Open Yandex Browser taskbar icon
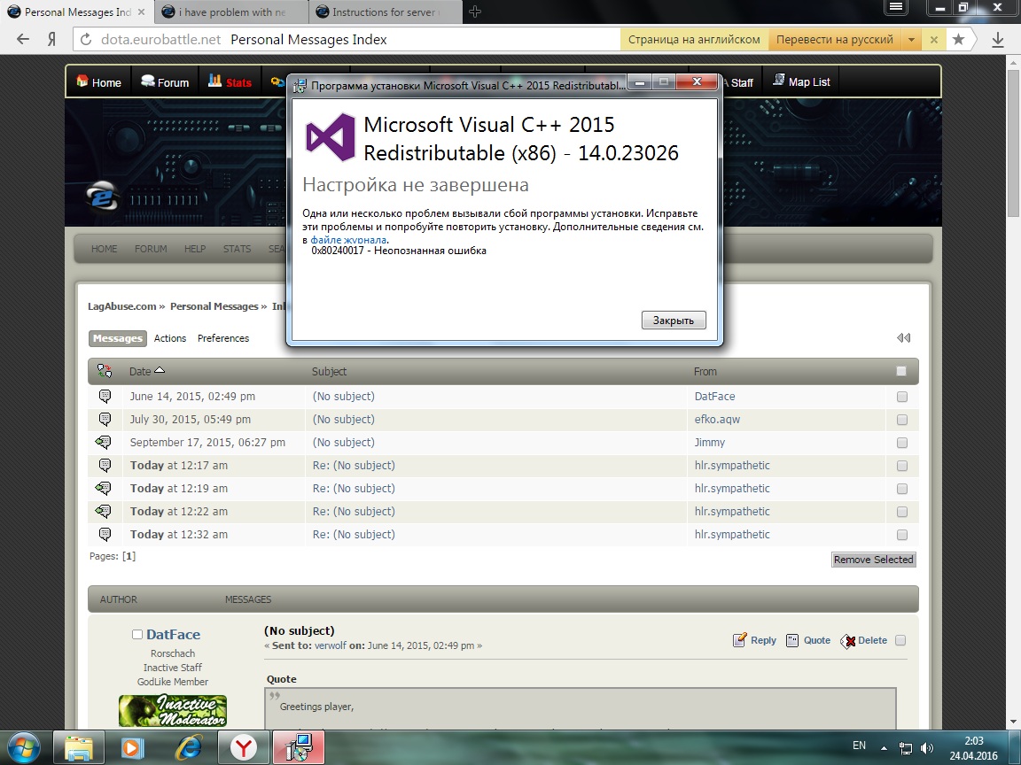 [243, 747]
